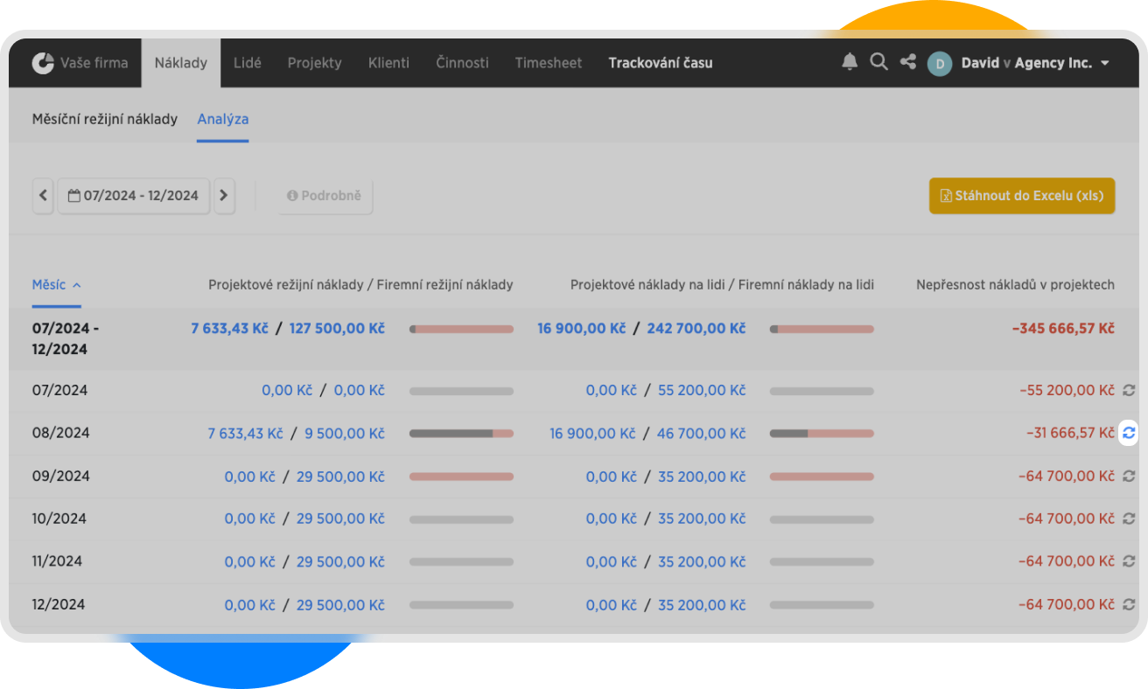Go to previous period with left arrow
Screen dimensions: 1148x689
(x=44, y=196)
